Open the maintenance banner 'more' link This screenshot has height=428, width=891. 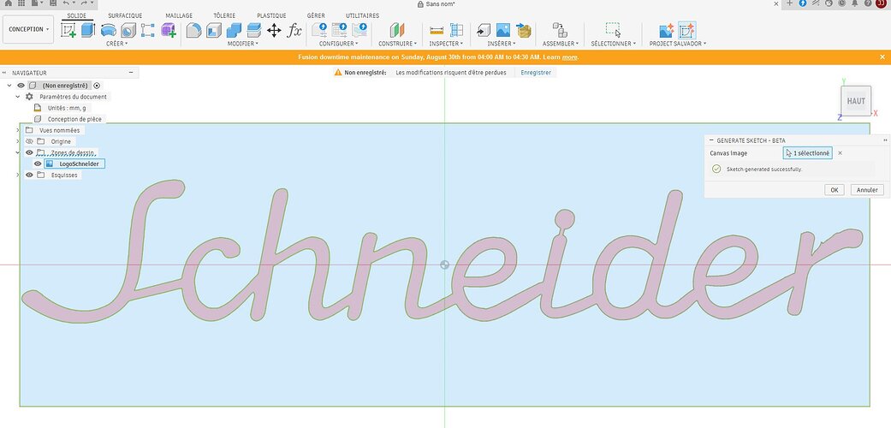click(x=570, y=57)
